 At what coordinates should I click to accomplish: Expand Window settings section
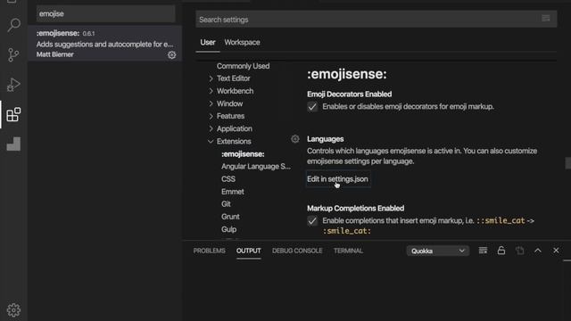211,103
